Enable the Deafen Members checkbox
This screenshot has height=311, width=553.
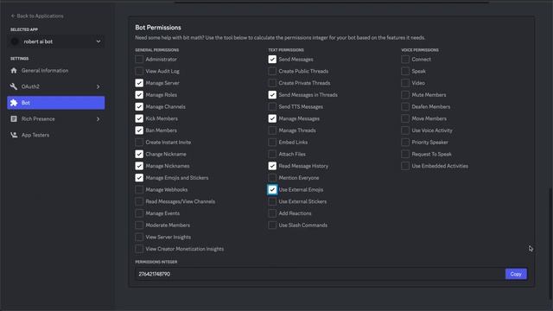tap(405, 106)
